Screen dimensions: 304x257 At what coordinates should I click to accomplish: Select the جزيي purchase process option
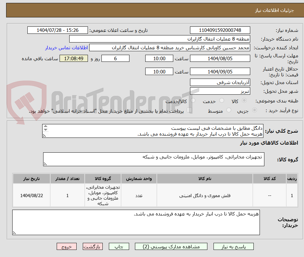tap(254, 110)
